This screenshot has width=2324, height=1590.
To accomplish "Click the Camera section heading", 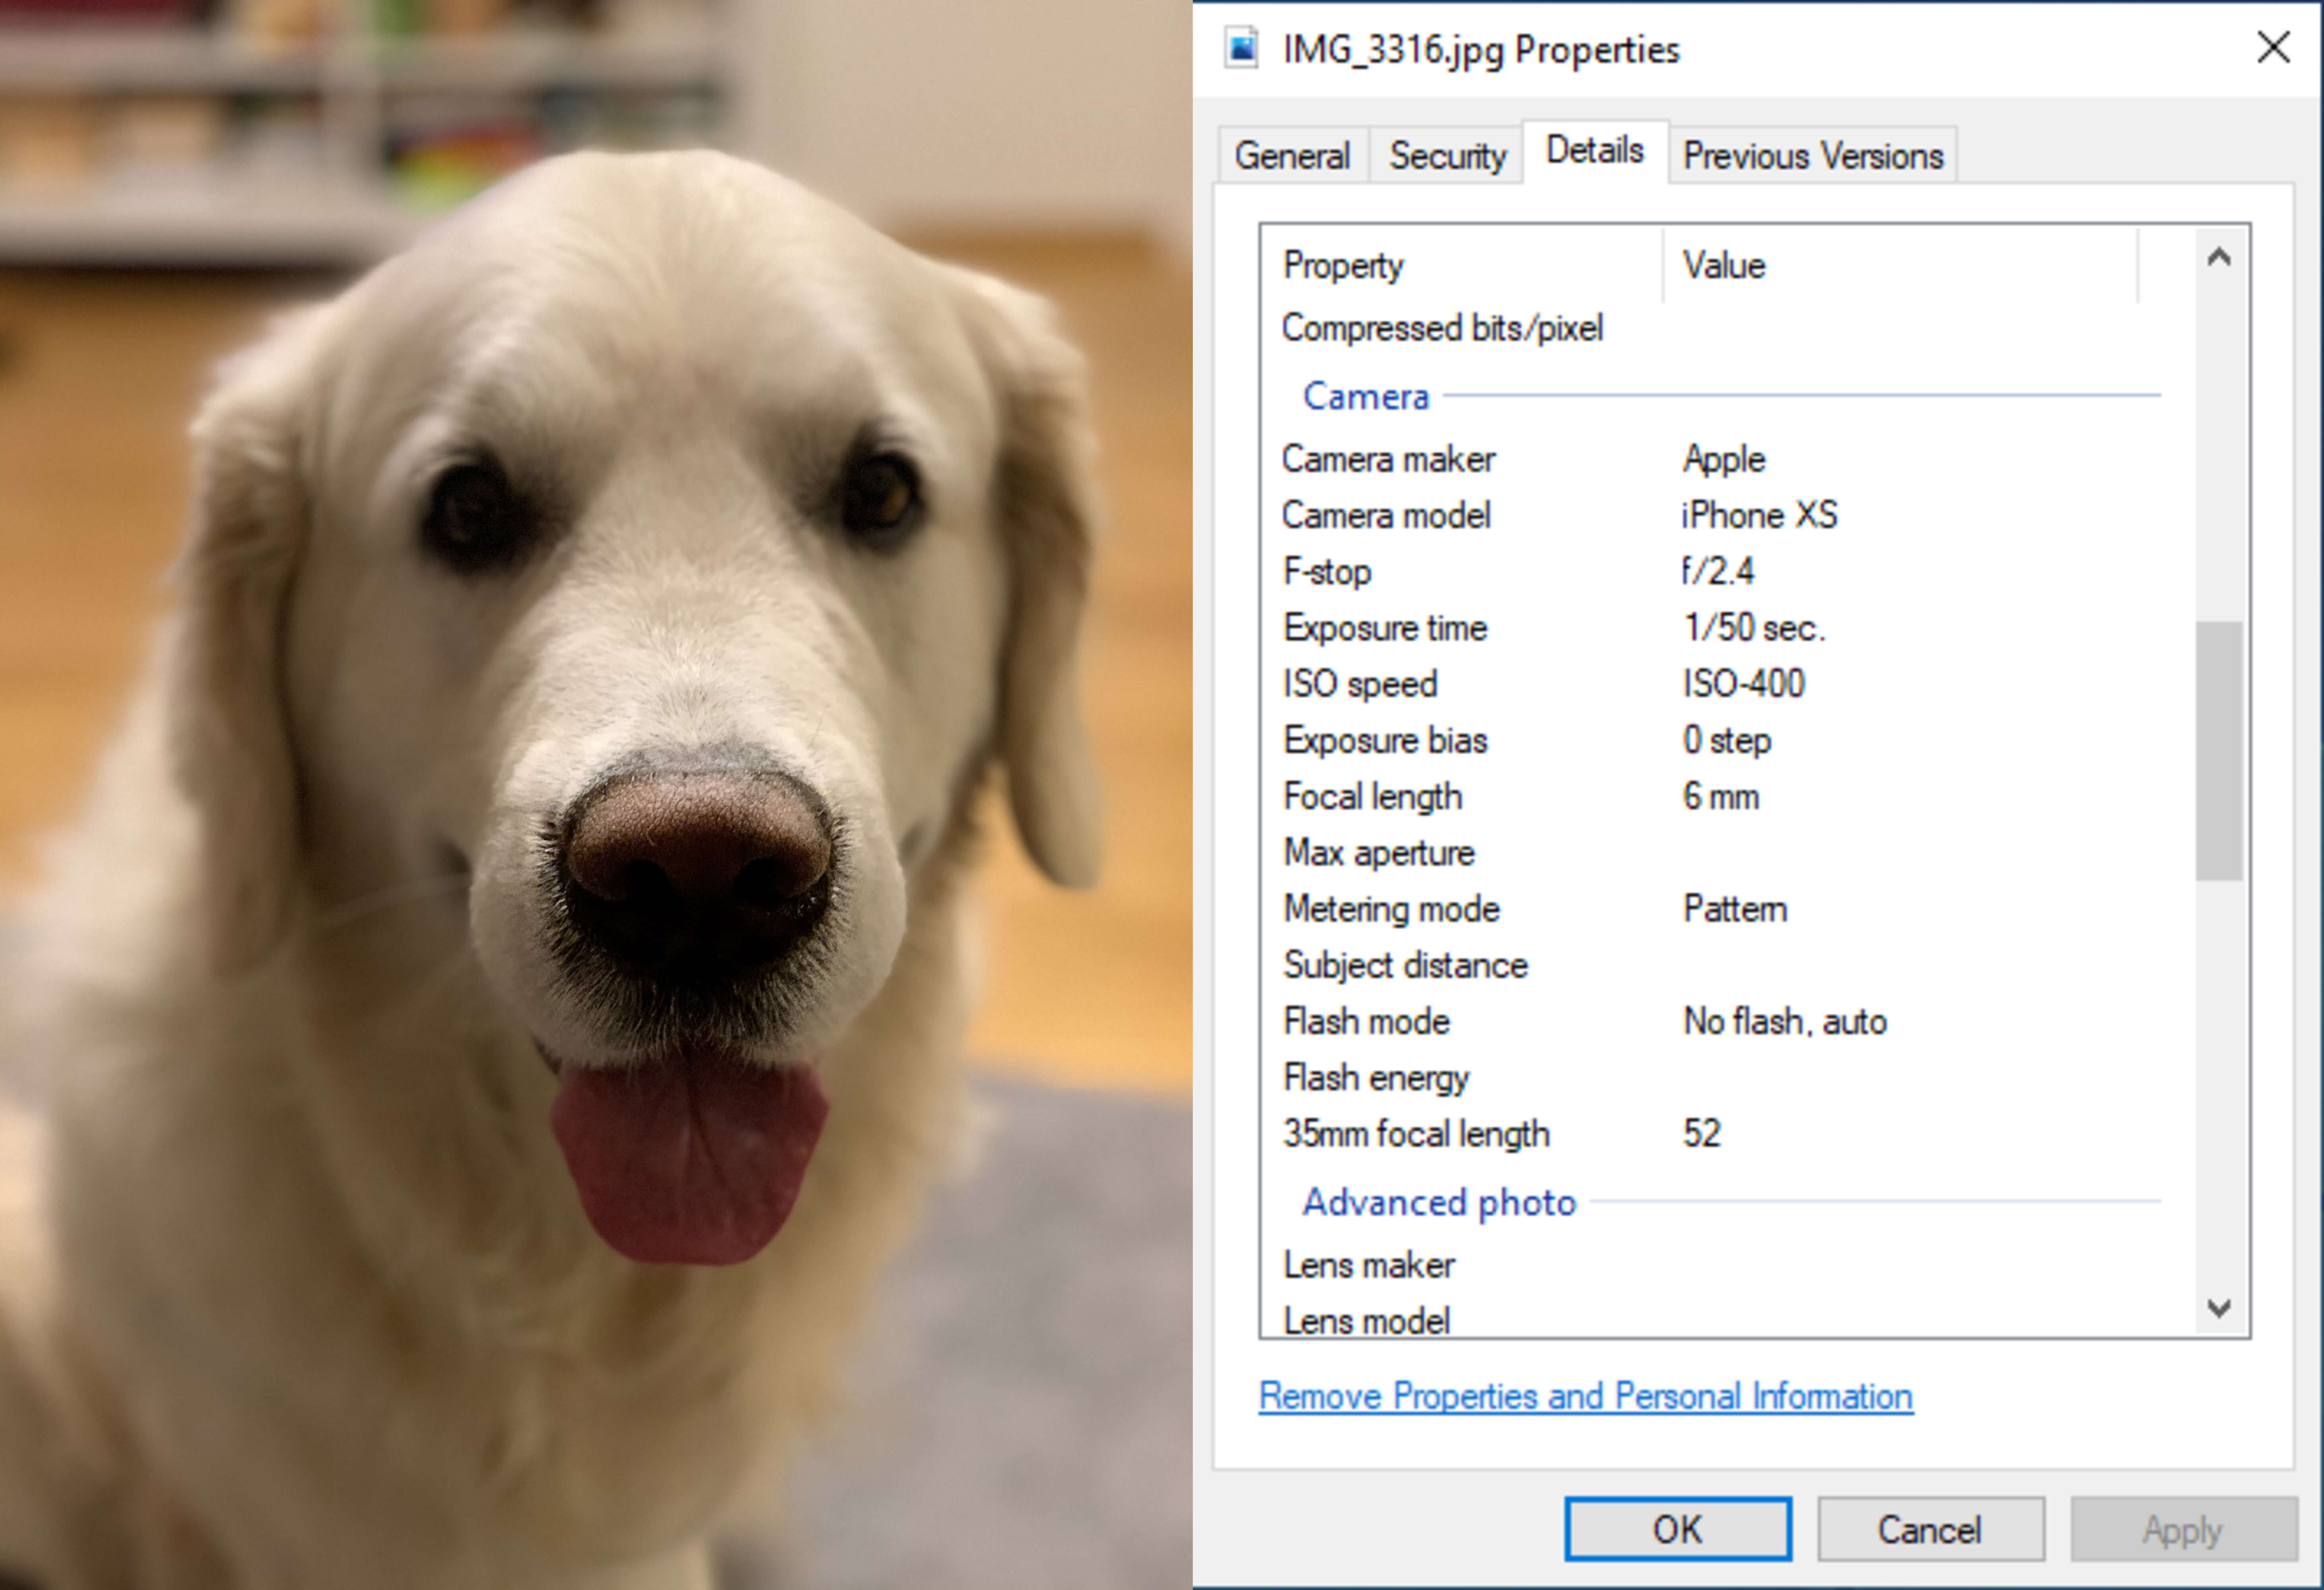I will point(1366,397).
